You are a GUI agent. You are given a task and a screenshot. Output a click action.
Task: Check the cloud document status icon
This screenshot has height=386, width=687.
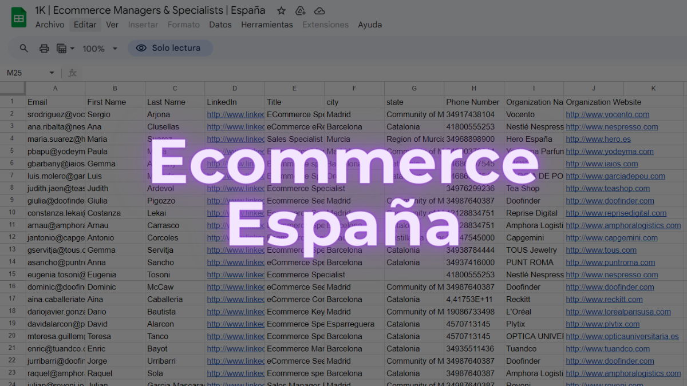[x=319, y=11]
